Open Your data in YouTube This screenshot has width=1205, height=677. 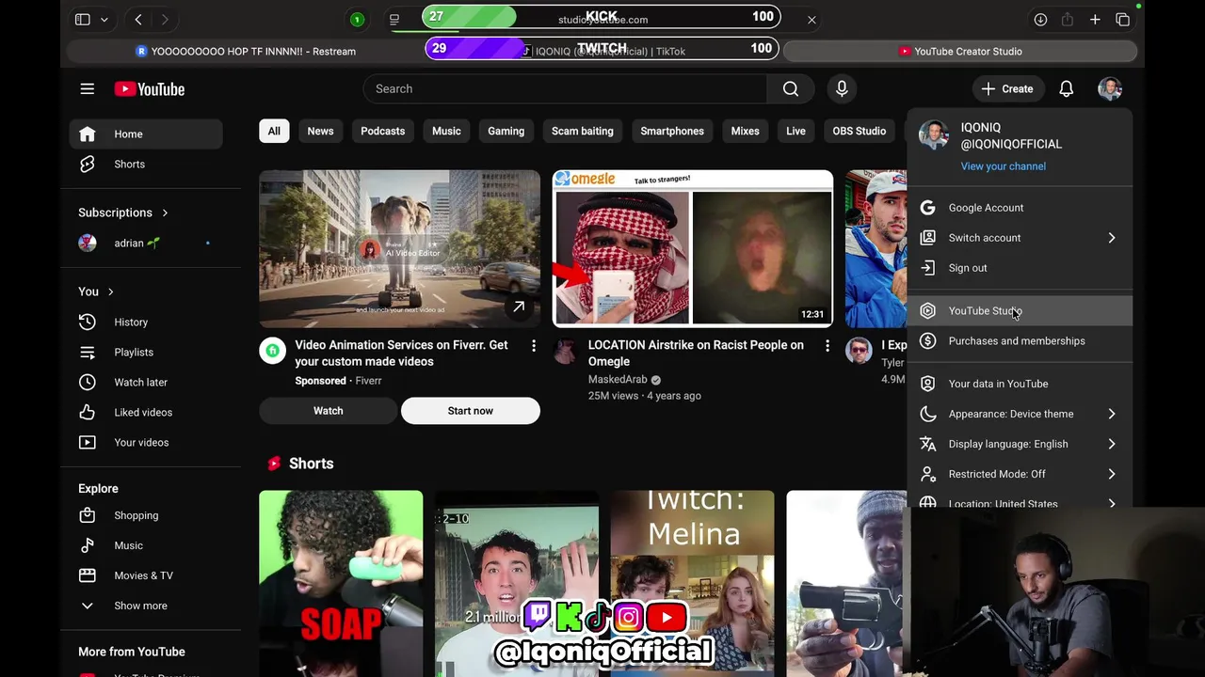click(1020, 384)
